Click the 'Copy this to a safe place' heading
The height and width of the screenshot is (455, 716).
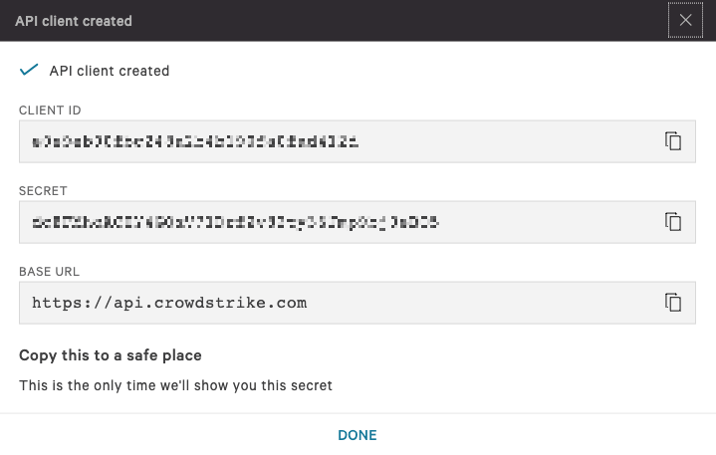111,354
